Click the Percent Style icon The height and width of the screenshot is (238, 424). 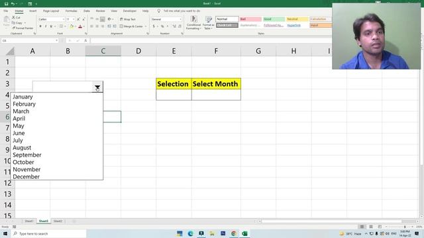162,26
